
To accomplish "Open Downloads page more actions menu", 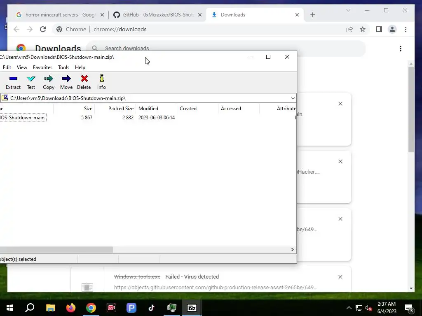I will [x=401, y=49].
